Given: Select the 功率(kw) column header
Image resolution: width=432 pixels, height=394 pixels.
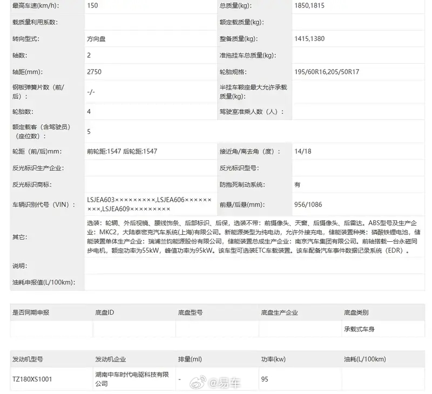Looking at the screenshot, I should click(273, 359).
